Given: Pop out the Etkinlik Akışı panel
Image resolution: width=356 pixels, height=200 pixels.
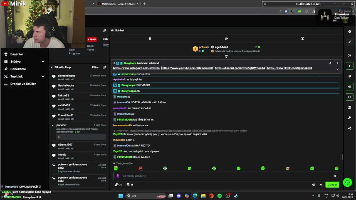Looking at the screenshot, I should pos(104,67).
